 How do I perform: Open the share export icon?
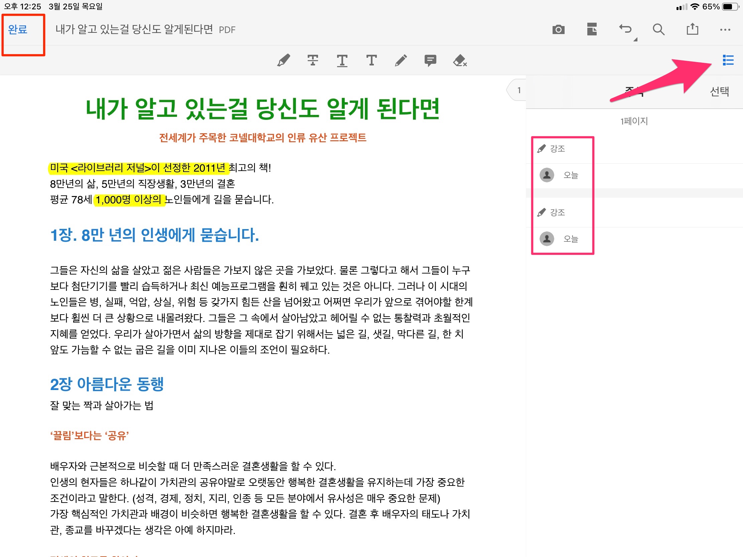(x=692, y=29)
